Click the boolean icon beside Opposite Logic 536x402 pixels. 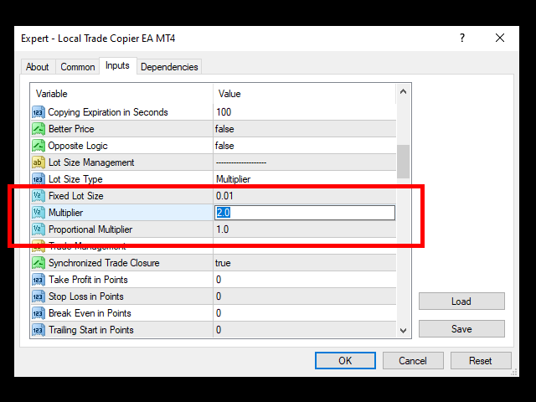pos(39,146)
